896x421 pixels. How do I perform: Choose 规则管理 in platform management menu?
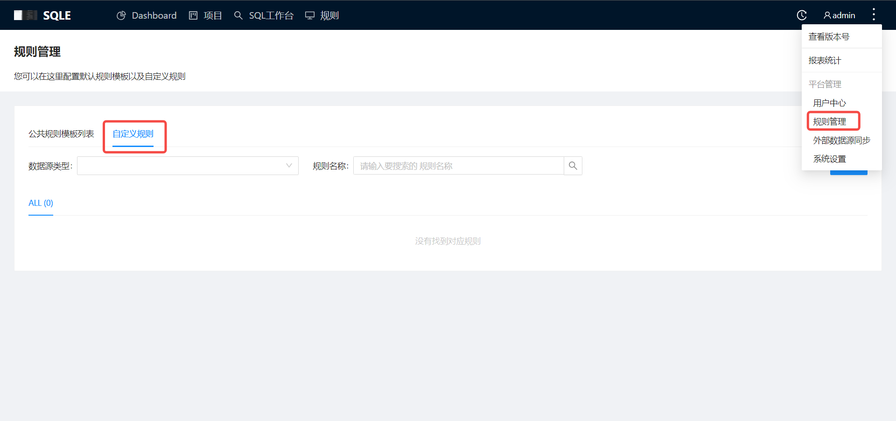coord(842,121)
